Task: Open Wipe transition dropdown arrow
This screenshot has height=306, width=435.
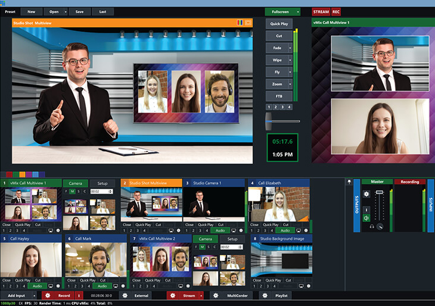Action: click(290, 60)
